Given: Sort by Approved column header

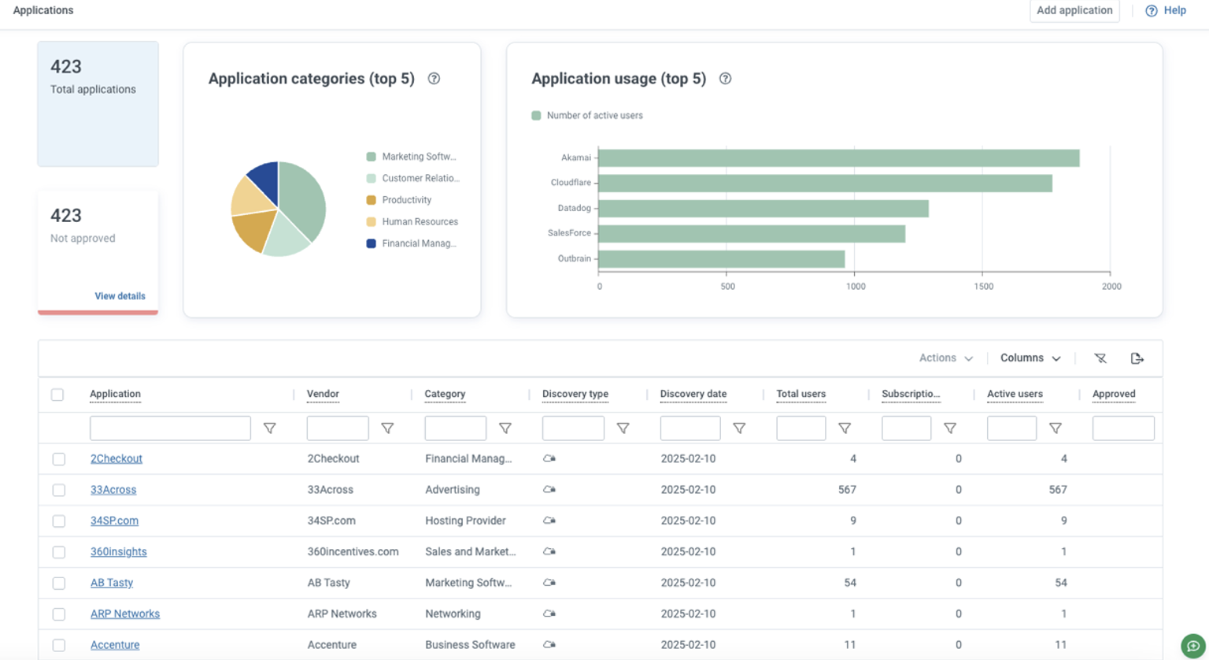Looking at the screenshot, I should [1114, 394].
